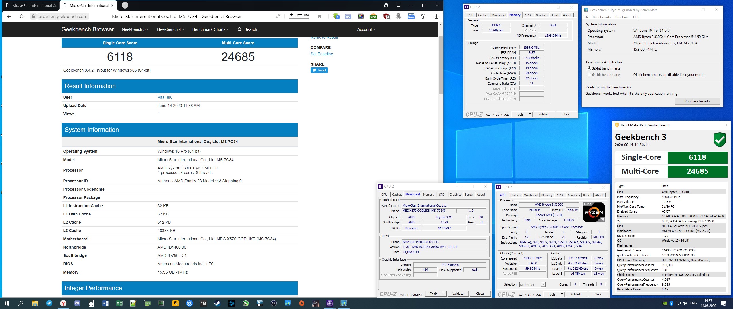The image size is (733, 309).
Task: Switch to the first Micro-Star International browser tab
Action: click(31, 5)
